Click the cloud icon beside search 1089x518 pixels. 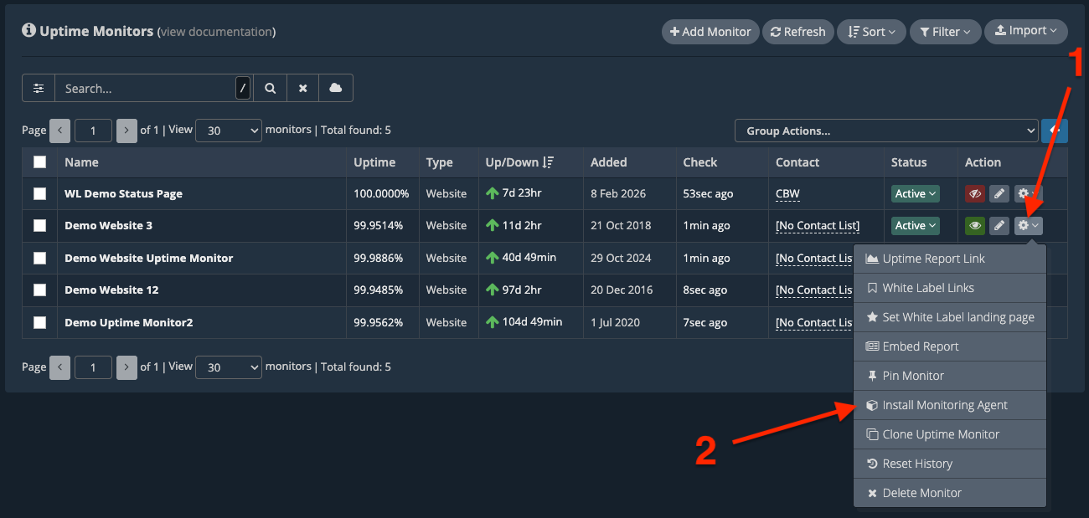click(x=336, y=88)
